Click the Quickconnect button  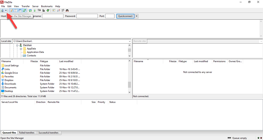[125, 16]
